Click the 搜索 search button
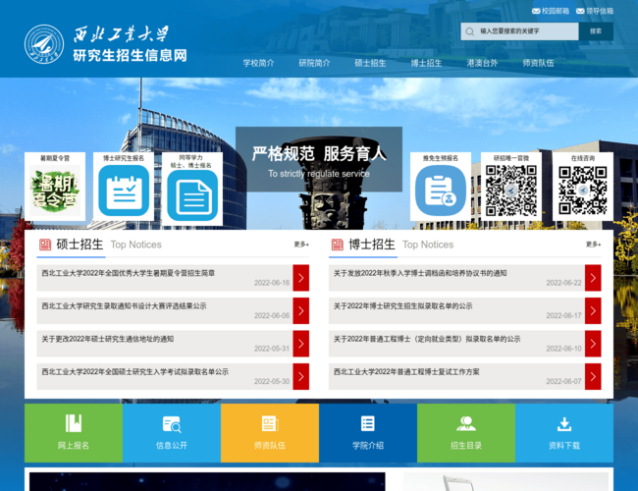Image resolution: width=638 pixels, height=491 pixels. tap(596, 31)
